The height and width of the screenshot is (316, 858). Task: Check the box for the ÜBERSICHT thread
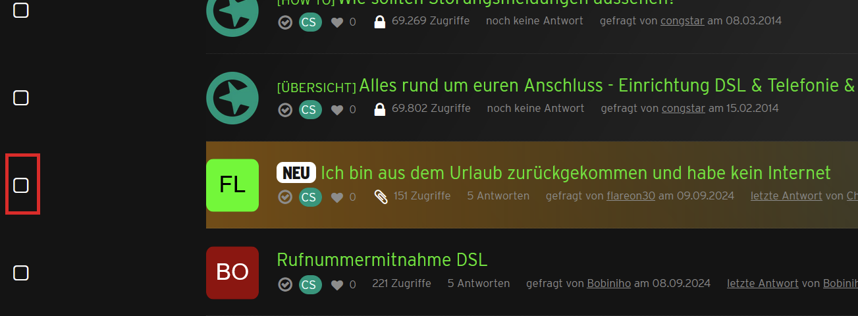tap(21, 98)
